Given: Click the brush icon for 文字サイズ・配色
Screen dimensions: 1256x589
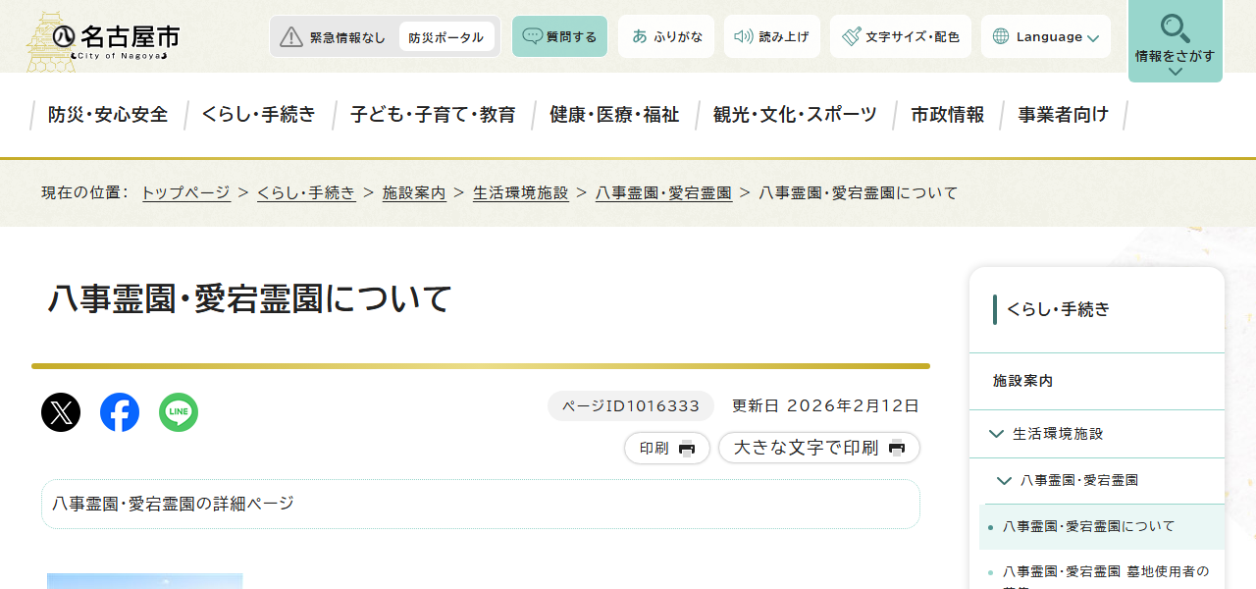Looking at the screenshot, I should (851, 36).
